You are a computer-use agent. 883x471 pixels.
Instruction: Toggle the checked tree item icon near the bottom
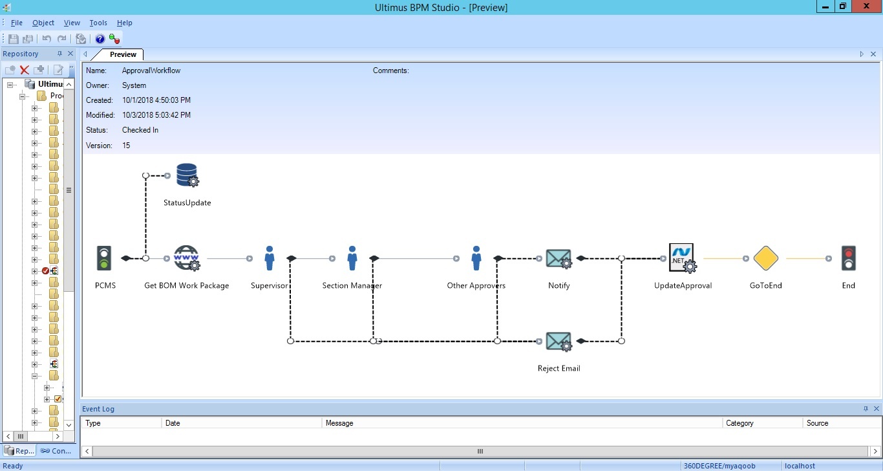(58, 399)
